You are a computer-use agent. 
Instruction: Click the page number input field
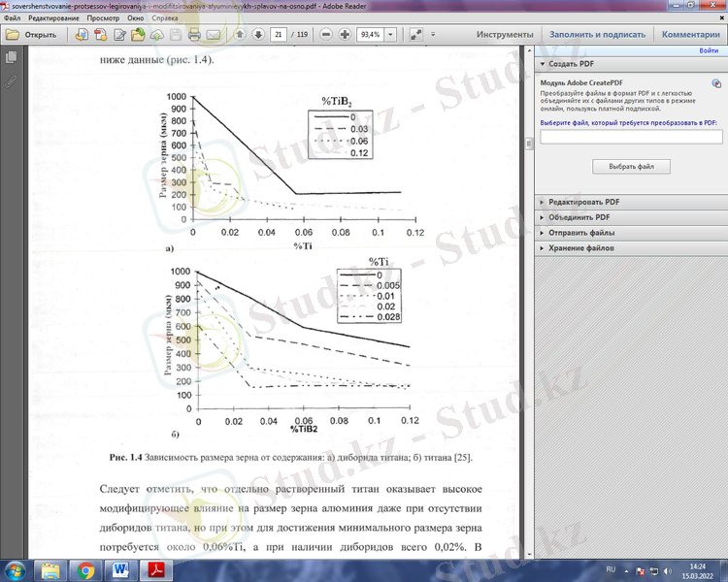pos(280,34)
